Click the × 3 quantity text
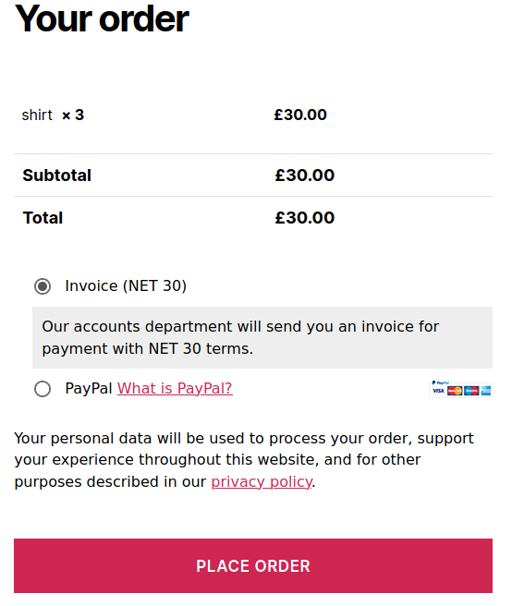512x606 pixels. pos(73,115)
